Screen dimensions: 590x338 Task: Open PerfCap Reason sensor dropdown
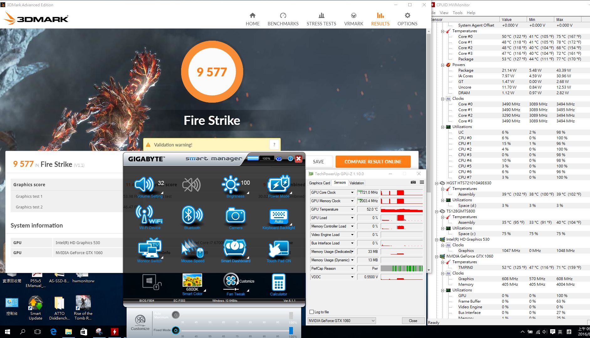coord(352,269)
